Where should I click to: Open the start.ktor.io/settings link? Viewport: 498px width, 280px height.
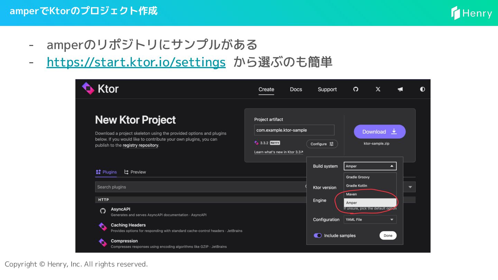point(136,62)
